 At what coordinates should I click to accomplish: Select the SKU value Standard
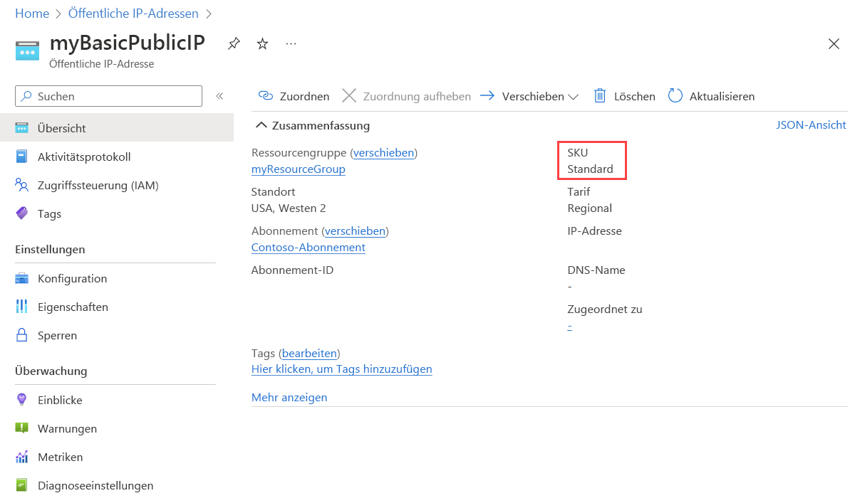click(590, 169)
